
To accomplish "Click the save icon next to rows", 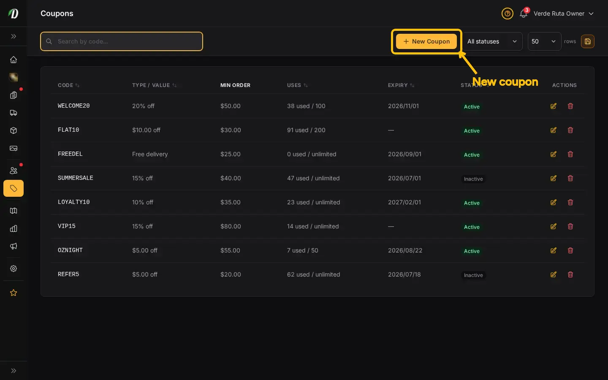I will coord(588,41).
